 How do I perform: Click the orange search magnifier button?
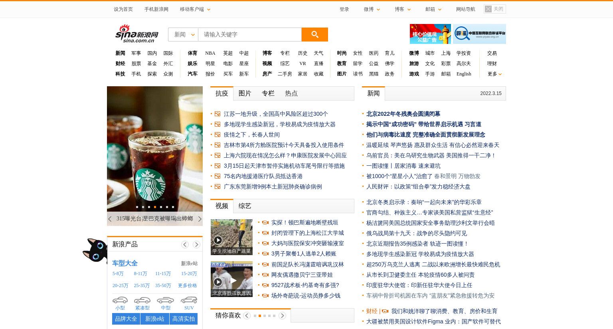tap(314, 34)
